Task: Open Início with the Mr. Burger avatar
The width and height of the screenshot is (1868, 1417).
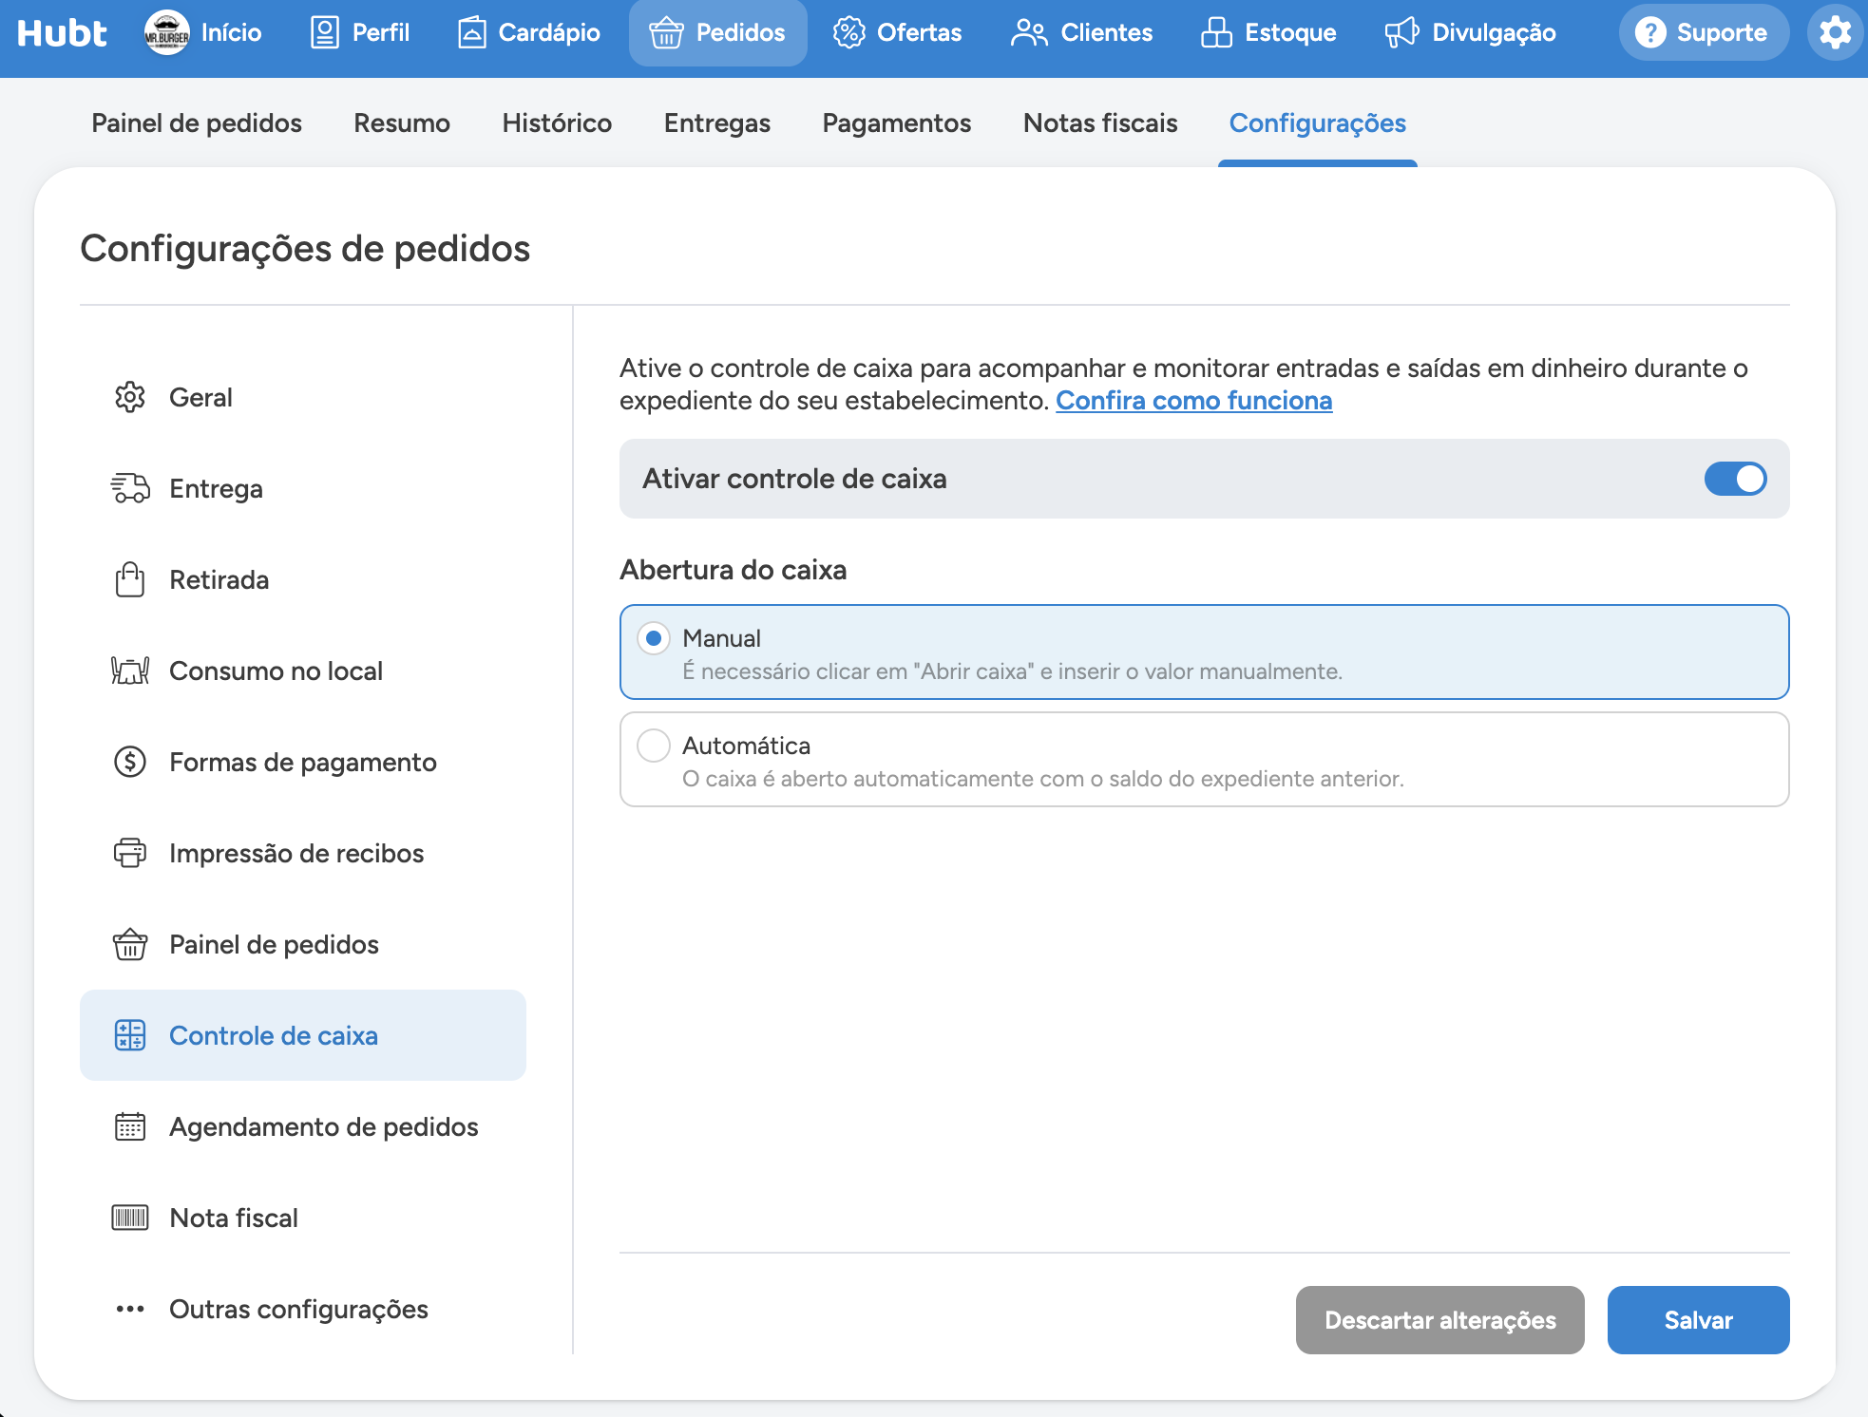Action: point(202,33)
